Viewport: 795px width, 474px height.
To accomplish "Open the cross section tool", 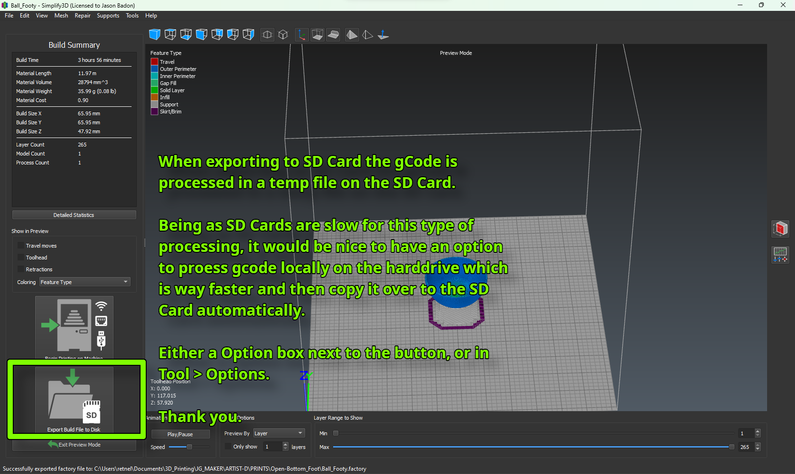I will (780, 229).
